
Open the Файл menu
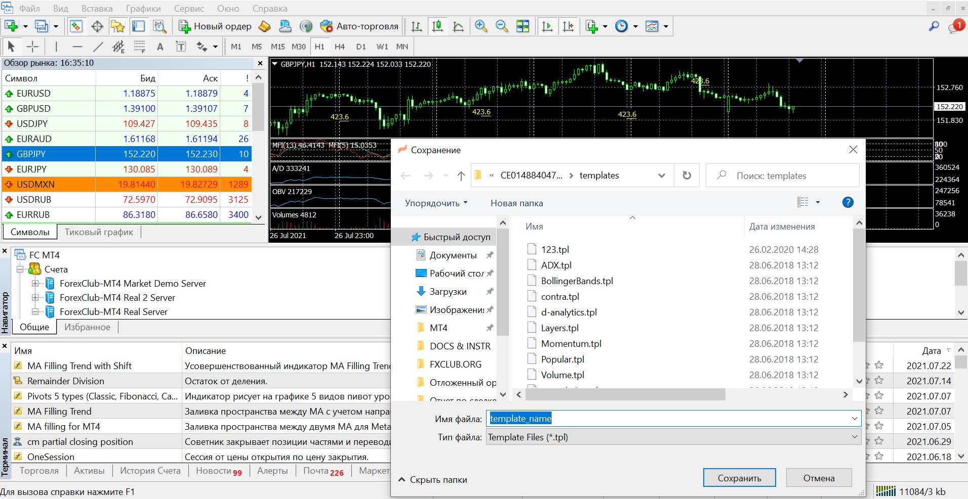click(29, 9)
